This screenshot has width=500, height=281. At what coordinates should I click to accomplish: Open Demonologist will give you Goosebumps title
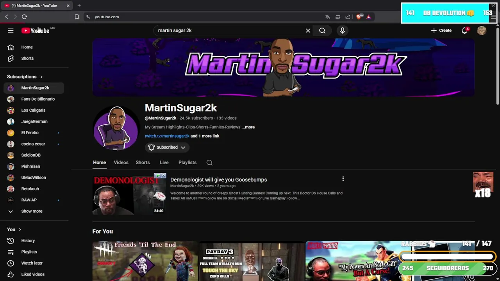pos(218,180)
